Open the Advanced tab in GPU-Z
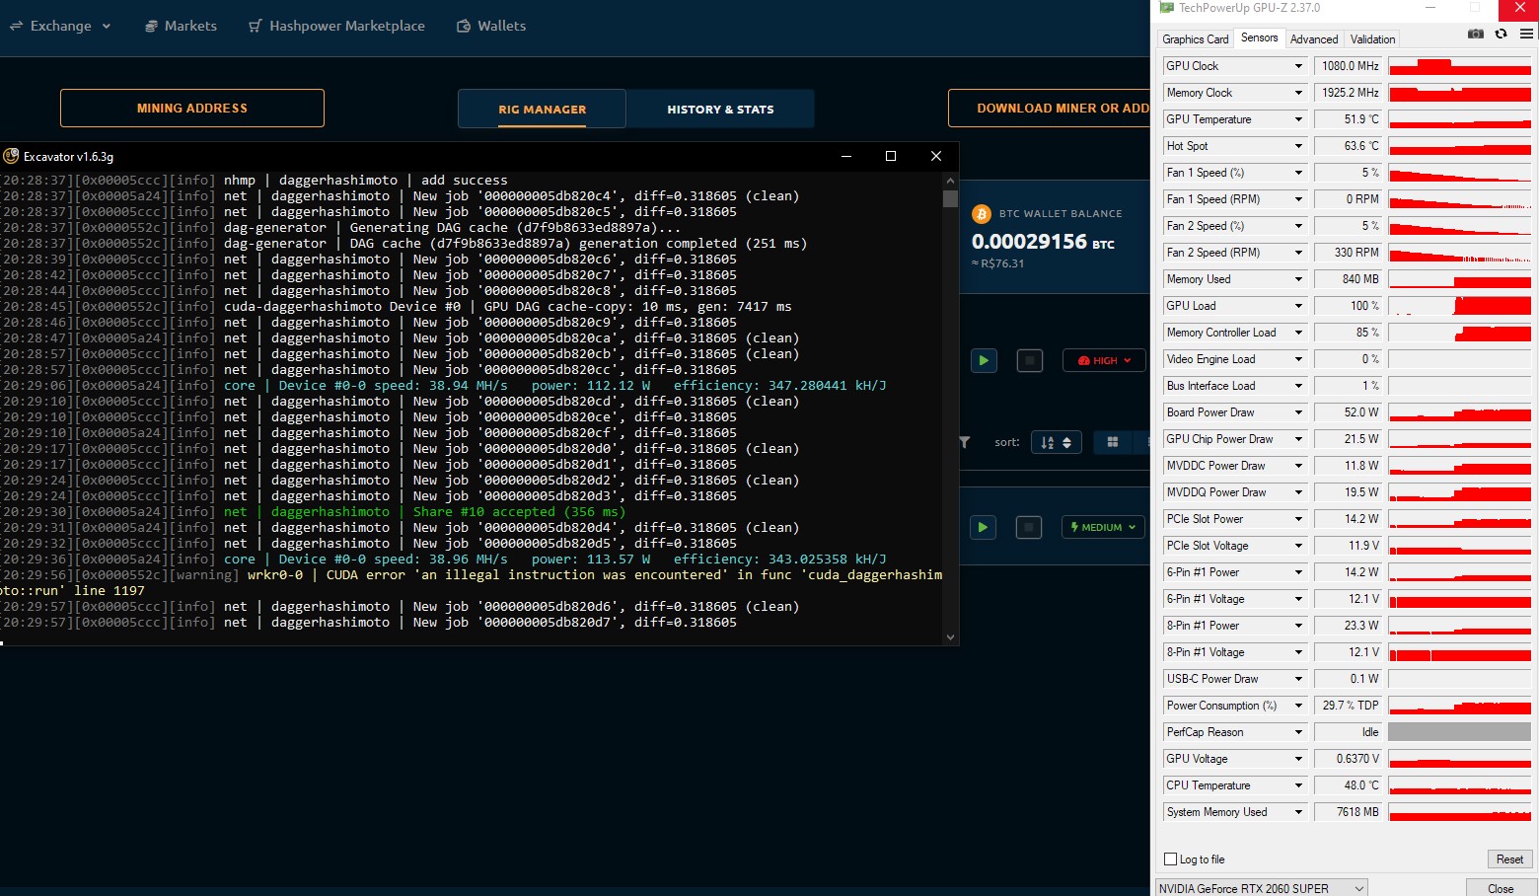This screenshot has width=1539, height=896. click(1314, 39)
